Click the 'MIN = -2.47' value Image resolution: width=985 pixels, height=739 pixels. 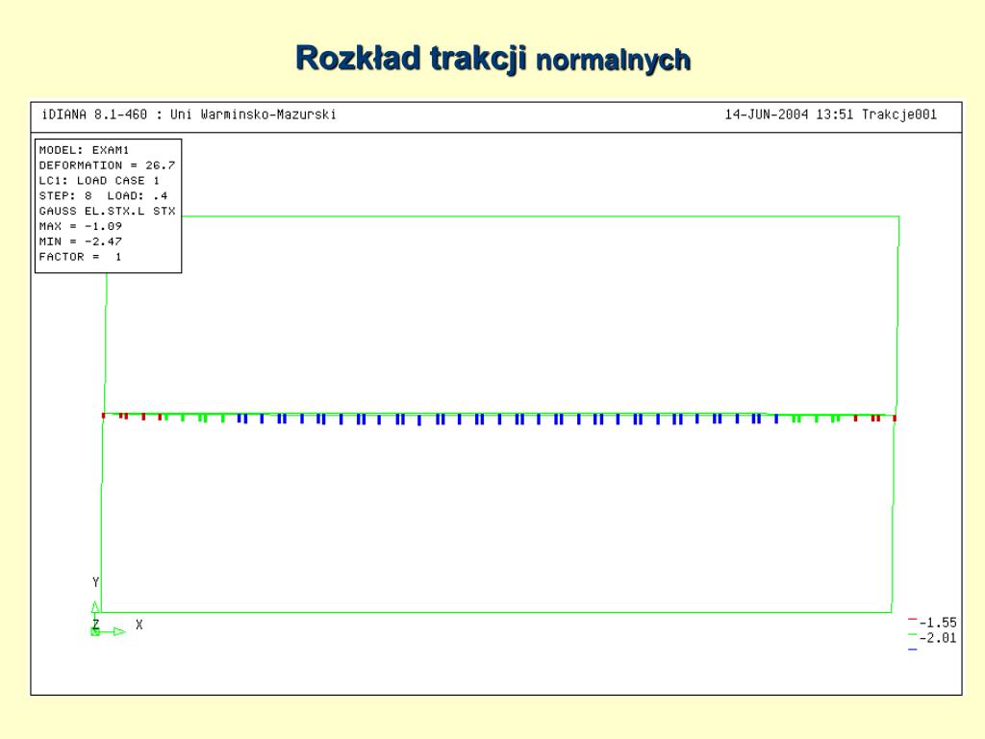[81, 242]
